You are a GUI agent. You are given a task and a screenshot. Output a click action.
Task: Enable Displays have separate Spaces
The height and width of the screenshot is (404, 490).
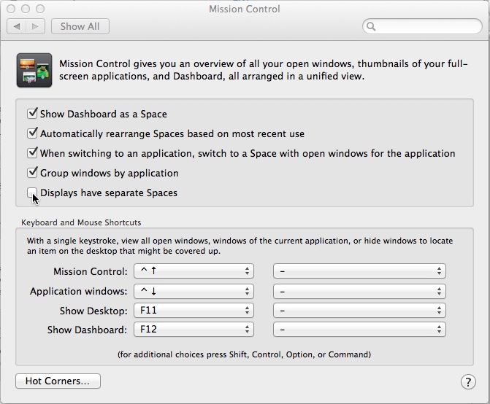32,193
